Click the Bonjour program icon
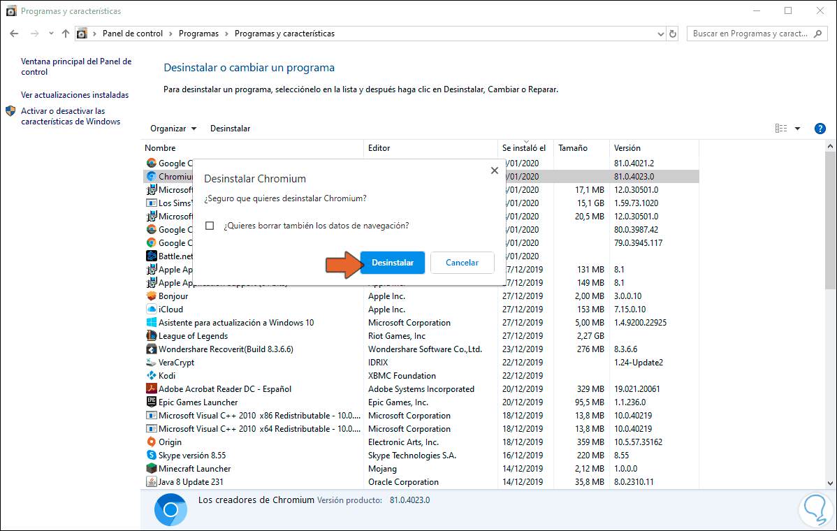The image size is (837, 531). (x=151, y=296)
